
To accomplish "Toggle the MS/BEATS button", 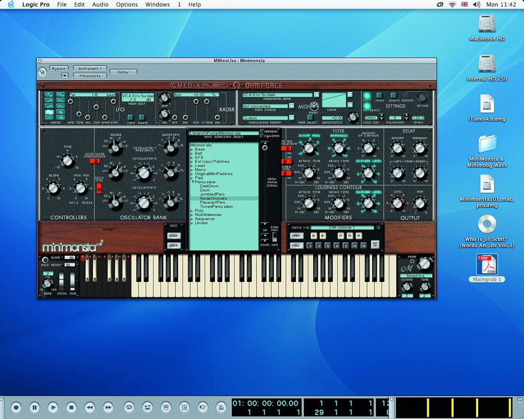I will [367, 106].
